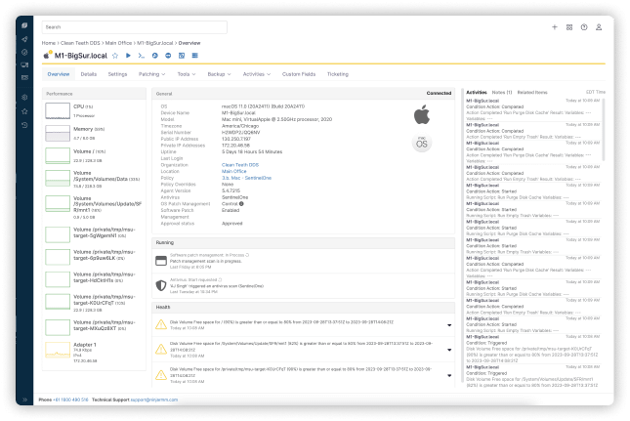This screenshot has width=630, height=421.
Task: Open the Patching dropdown menu
Action: click(151, 74)
